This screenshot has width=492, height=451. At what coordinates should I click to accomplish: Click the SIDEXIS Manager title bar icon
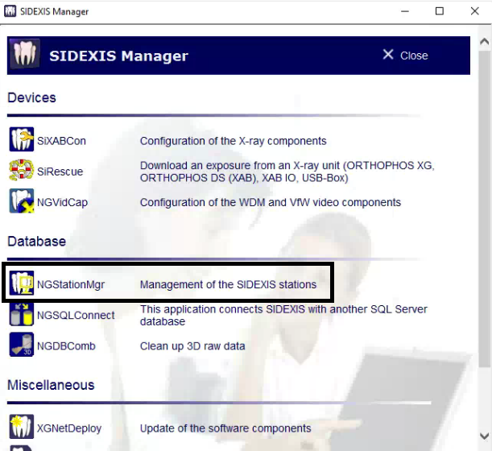click(x=10, y=11)
